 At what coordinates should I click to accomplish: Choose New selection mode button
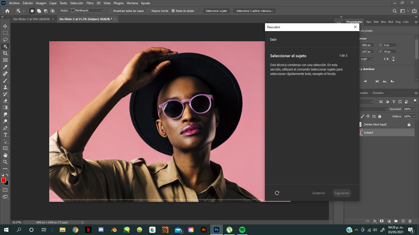[x=32, y=11]
